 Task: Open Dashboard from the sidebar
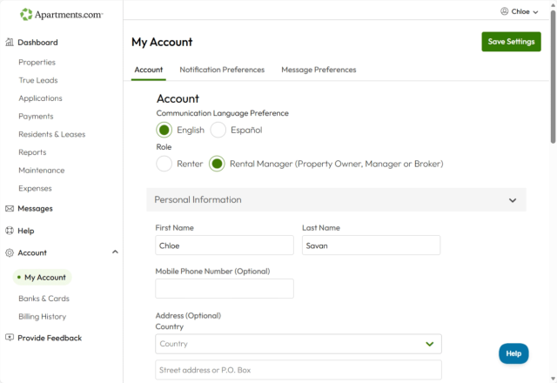(37, 43)
